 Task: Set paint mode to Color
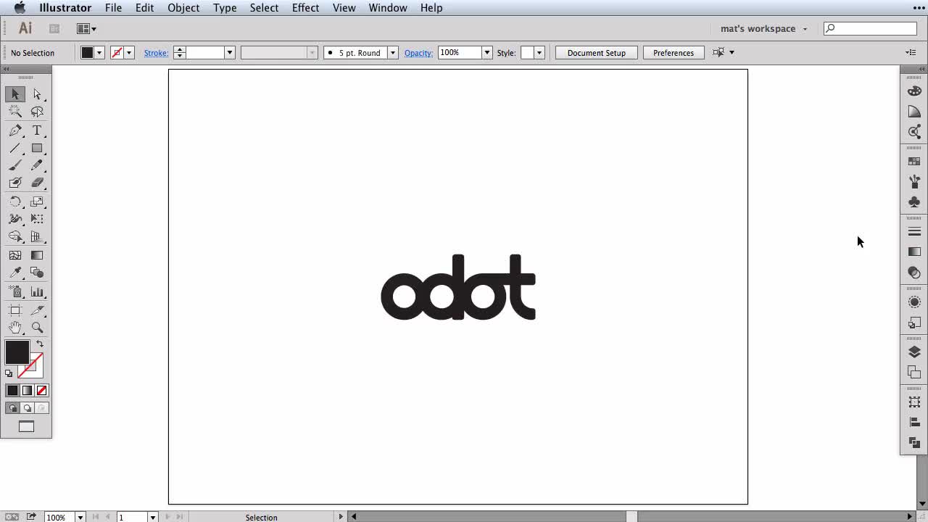point(12,391)
